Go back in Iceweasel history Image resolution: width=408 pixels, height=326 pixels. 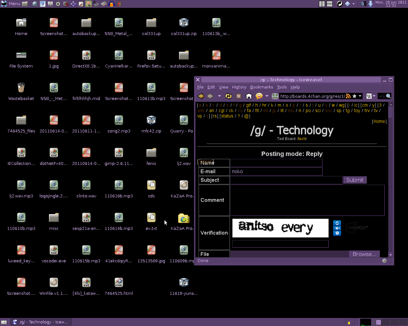point(201,96)
